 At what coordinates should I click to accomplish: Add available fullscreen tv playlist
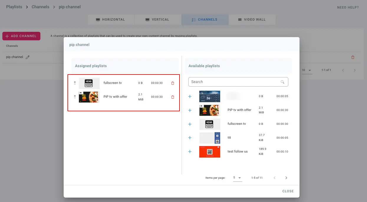[190, 124]
